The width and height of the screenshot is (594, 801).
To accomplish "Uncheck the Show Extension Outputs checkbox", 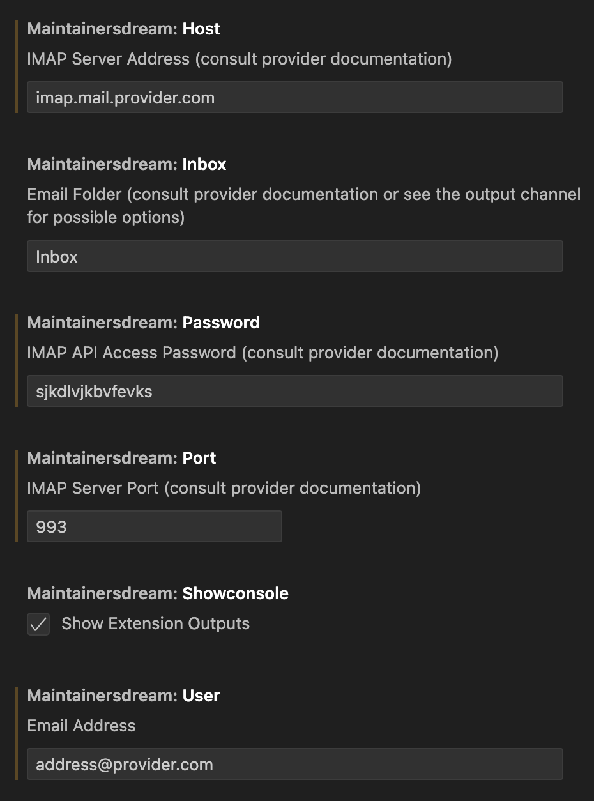I will 38,624.
